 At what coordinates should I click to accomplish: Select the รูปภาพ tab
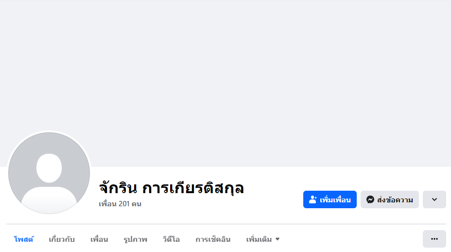click(x=135, y=239)
